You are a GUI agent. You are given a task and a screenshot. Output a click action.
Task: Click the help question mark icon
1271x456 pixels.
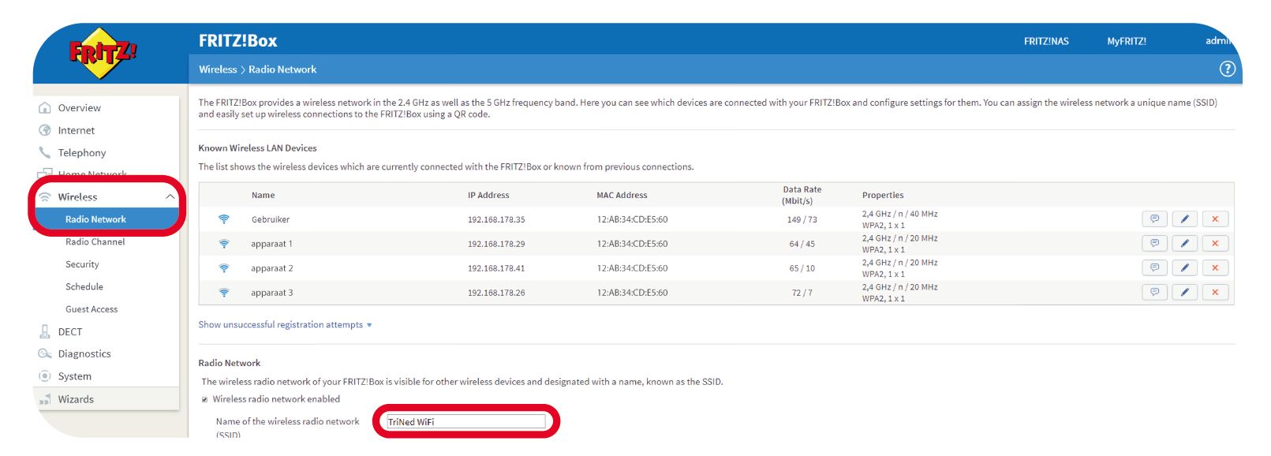tap(1227, 69)
